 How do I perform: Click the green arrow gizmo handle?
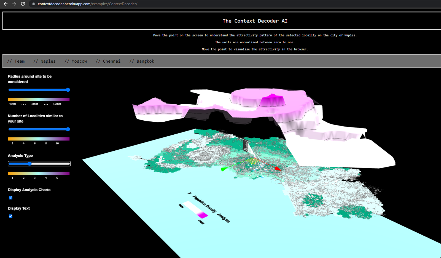coord(223,169)
